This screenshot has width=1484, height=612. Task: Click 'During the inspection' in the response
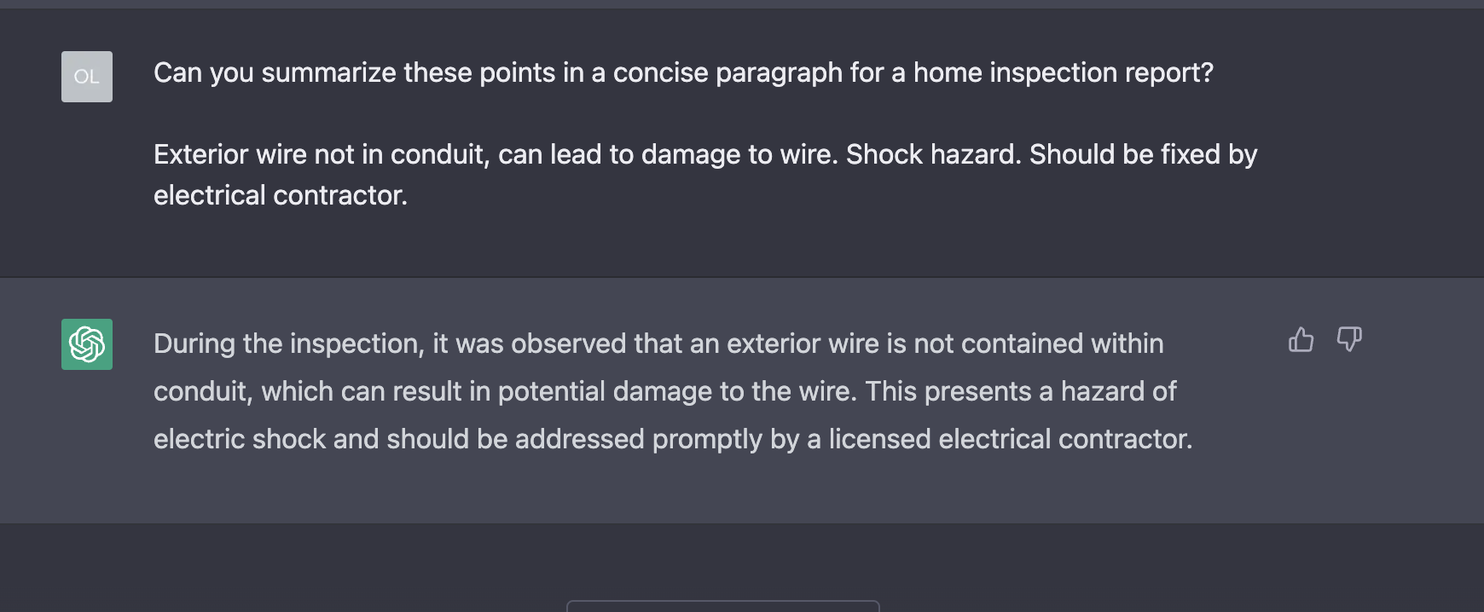coord(288,344)
